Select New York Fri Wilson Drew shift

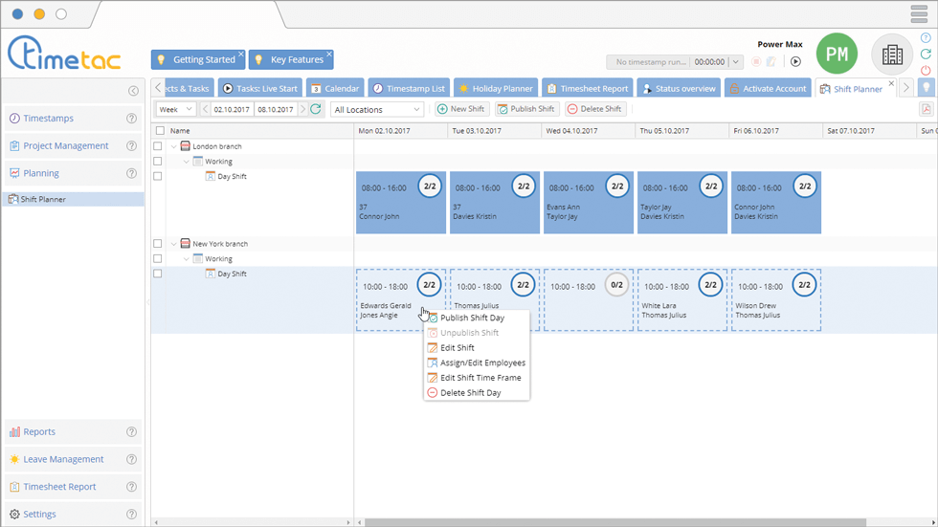[776, 300]
